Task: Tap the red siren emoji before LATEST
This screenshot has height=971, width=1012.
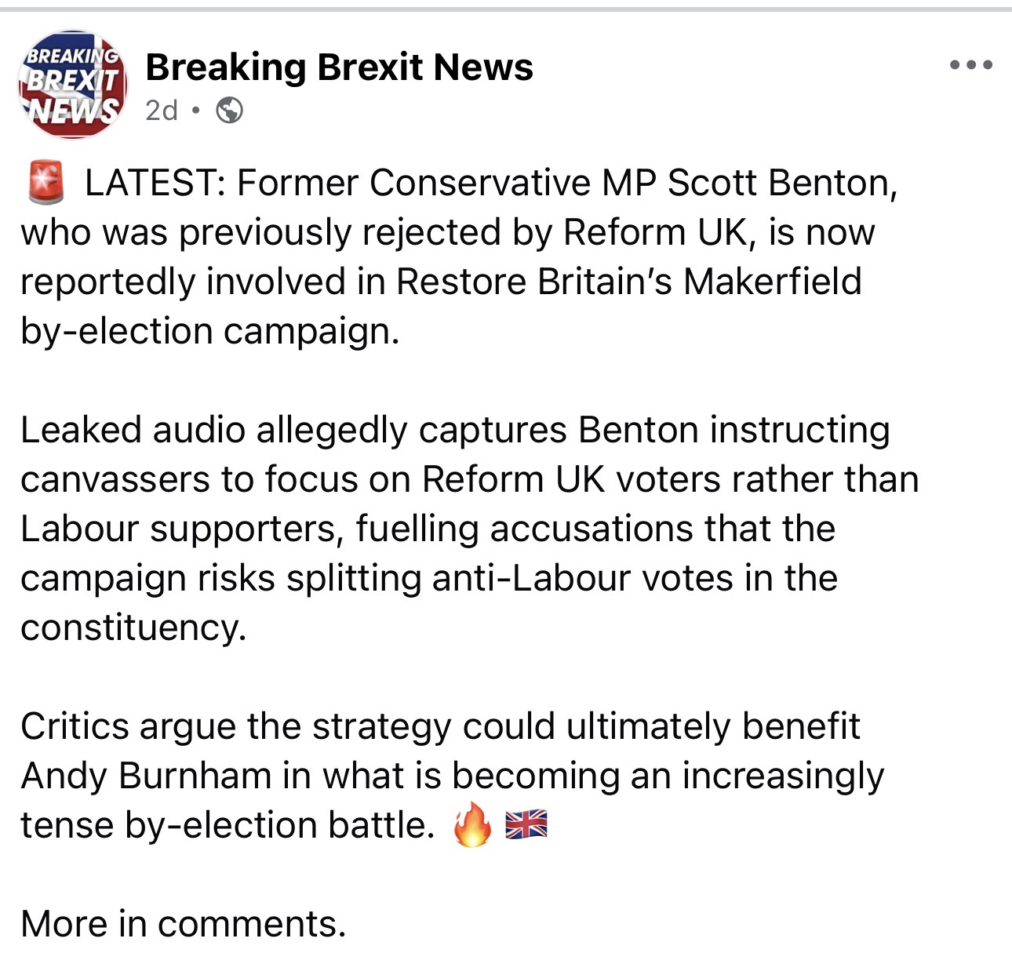Action: click(46, 183)
